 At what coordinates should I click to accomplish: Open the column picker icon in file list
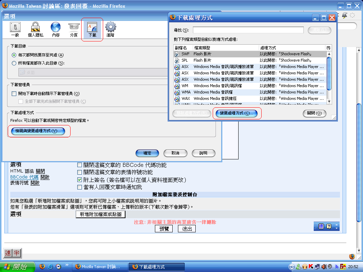[329, 48]
